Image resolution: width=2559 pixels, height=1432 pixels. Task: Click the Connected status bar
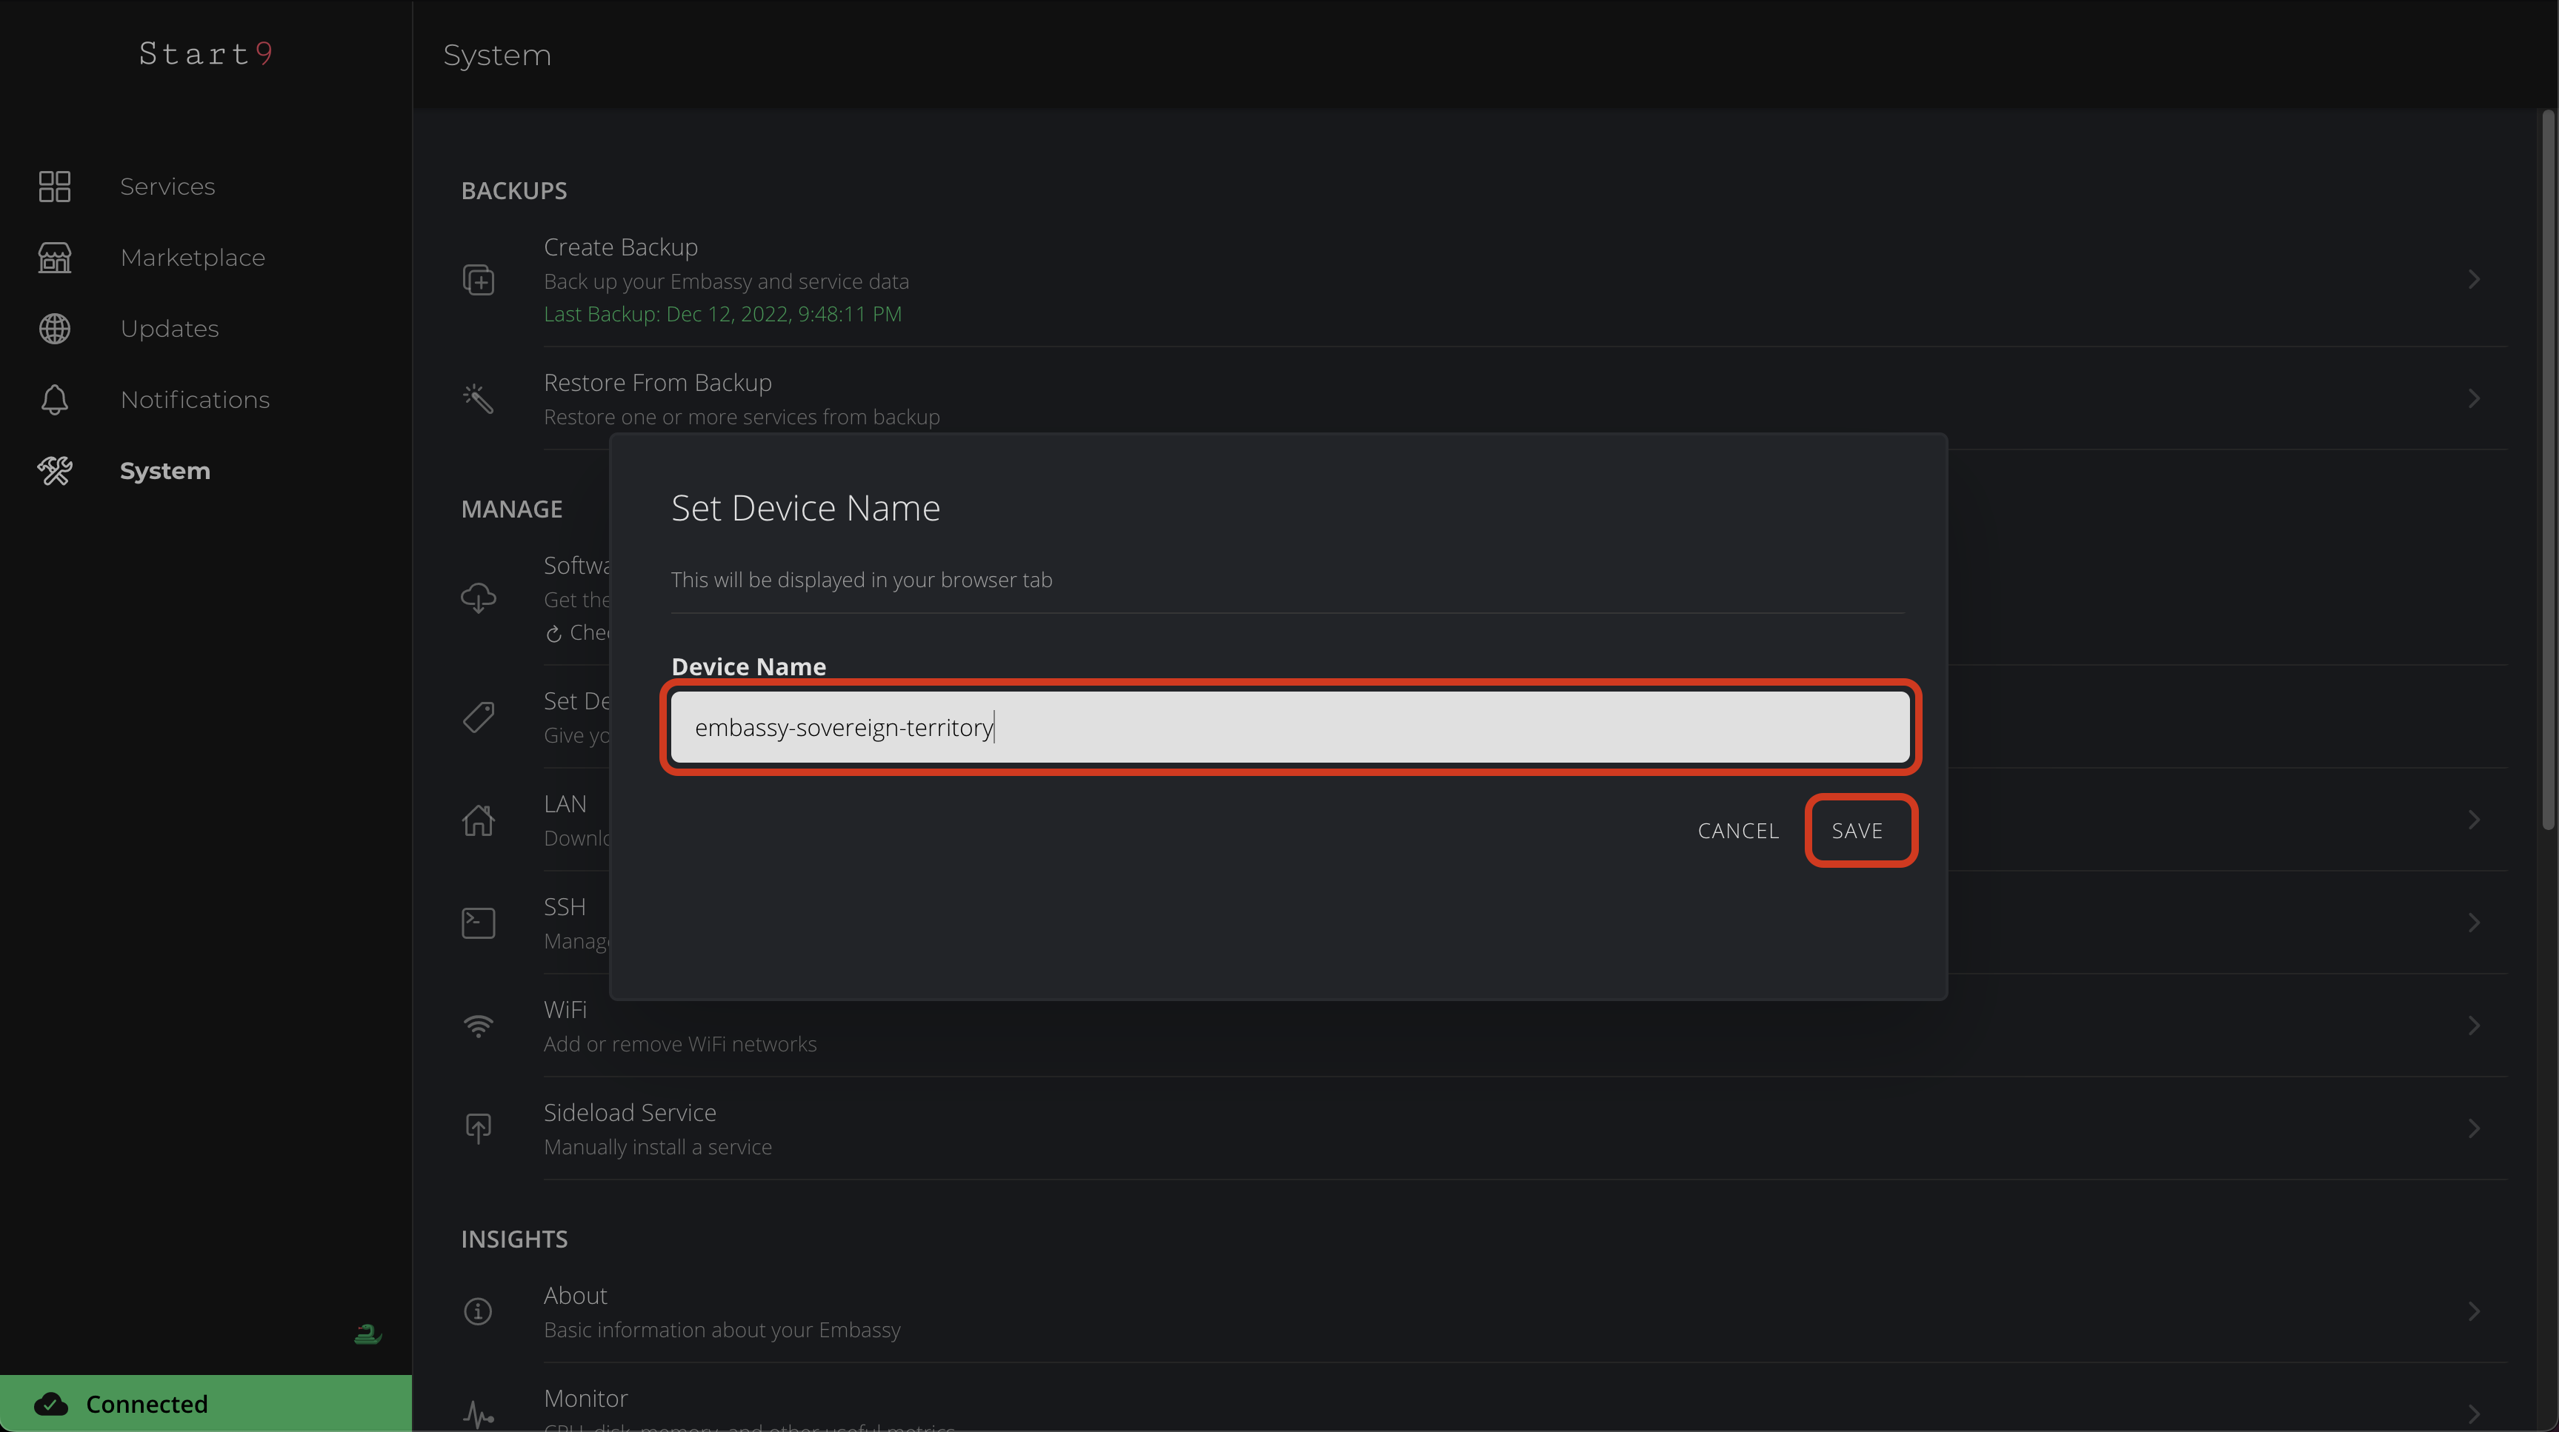[x=206, y=1403]
